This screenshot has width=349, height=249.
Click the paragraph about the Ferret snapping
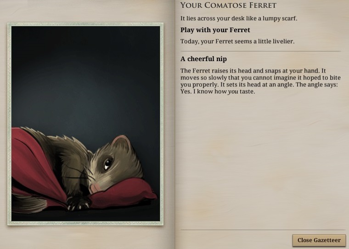(260, 81)
